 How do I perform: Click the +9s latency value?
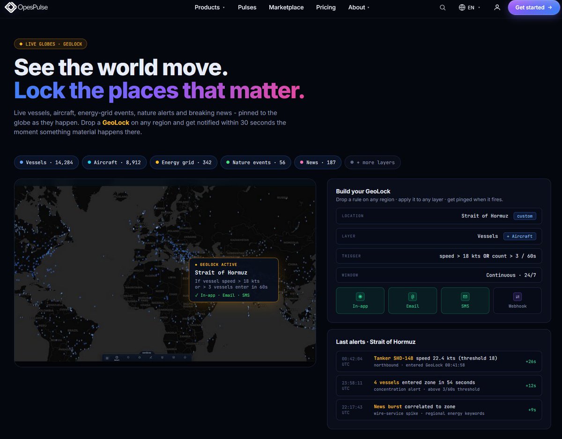pyautogui.click(x=532, y=410)
